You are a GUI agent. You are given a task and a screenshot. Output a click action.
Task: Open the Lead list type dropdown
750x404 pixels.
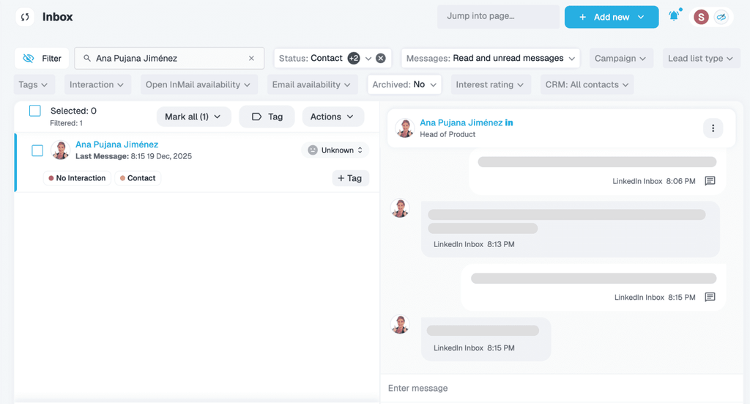(701, 59)
